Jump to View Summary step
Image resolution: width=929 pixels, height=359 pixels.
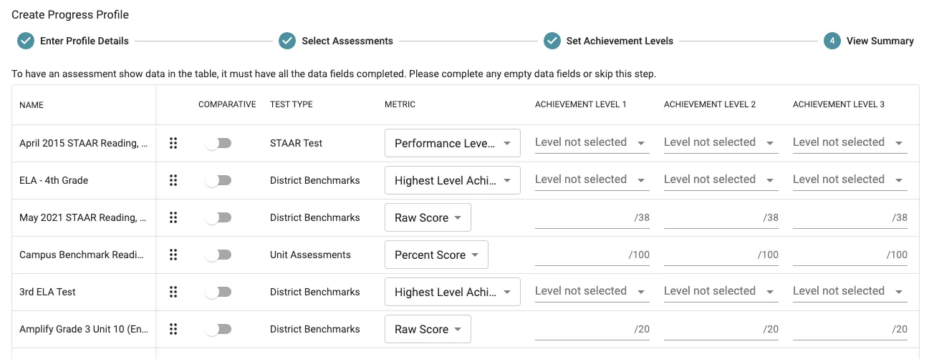coord(880,41)
